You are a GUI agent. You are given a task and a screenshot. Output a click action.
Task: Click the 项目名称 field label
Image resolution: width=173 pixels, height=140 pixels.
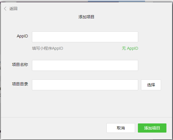coord(20,65)
